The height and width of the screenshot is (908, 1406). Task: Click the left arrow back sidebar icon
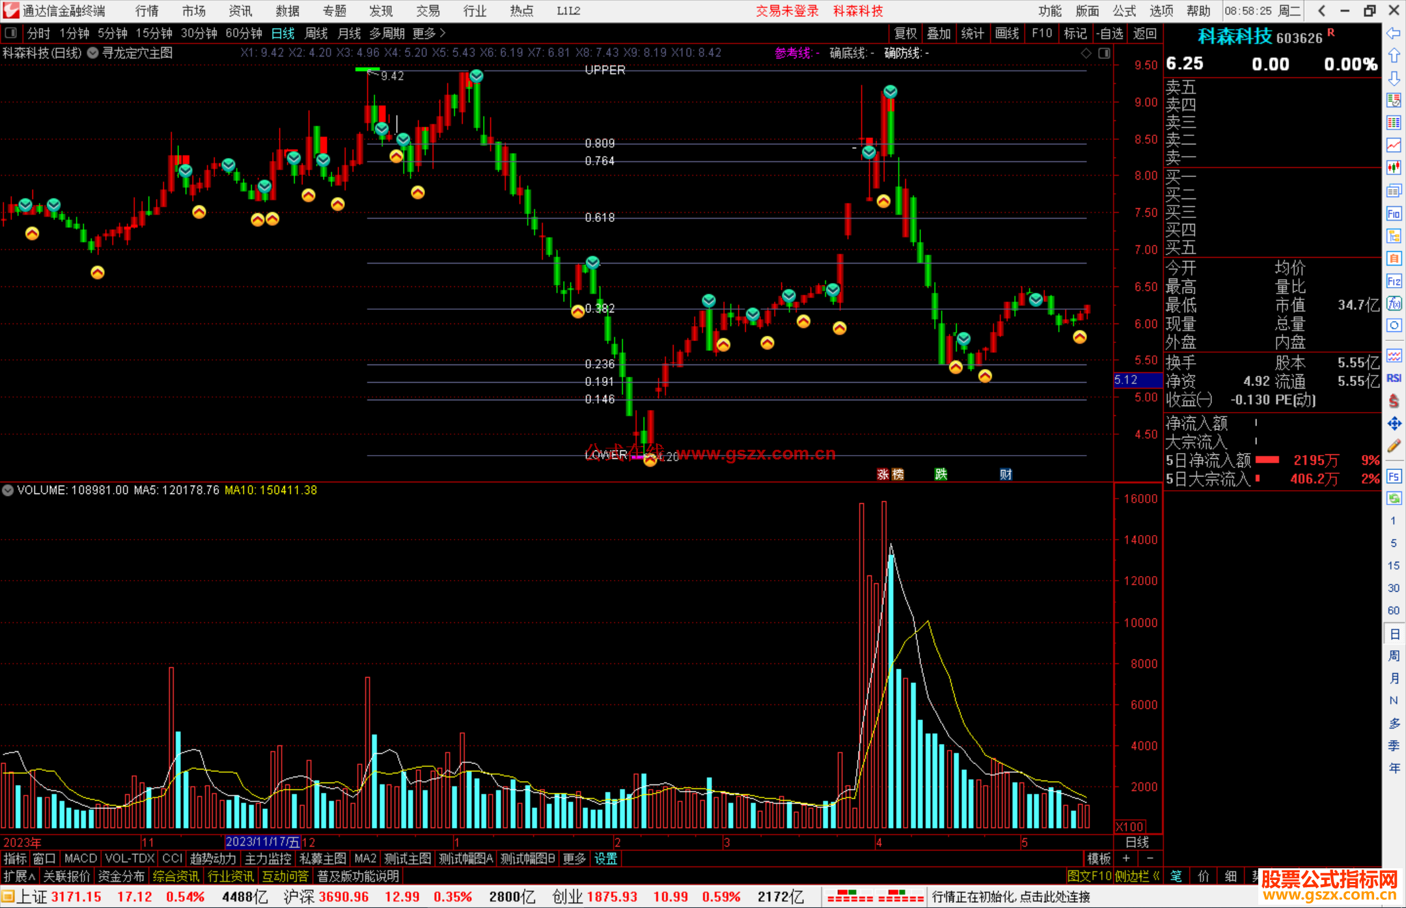1394,33
